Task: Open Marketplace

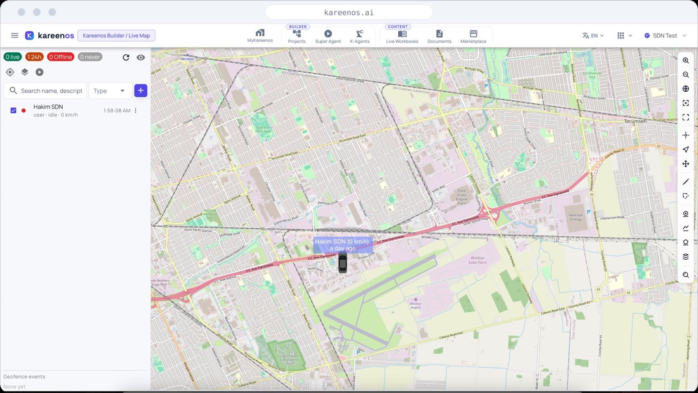Action: [x=473, y=37]
